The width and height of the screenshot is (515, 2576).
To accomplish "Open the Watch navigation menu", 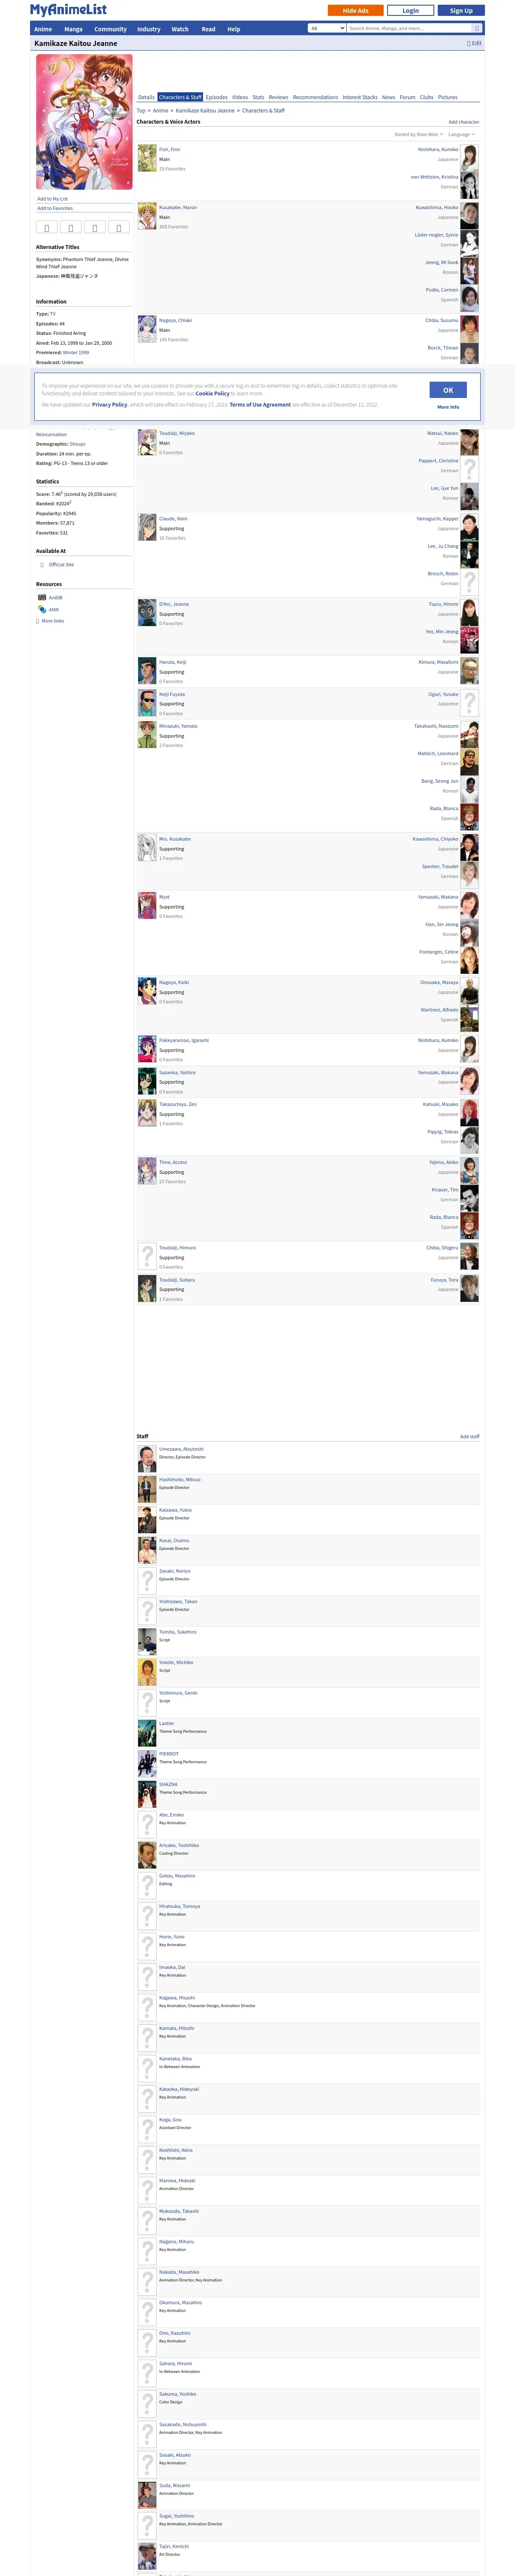I will click(180, 29).
